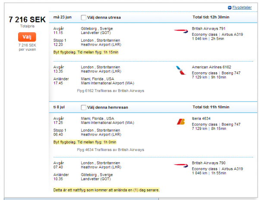Click the British Airways 790 airline logo

click(x=180, y=165)
